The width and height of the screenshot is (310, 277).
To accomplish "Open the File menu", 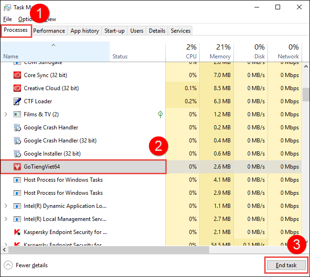I will click(7, 19).
